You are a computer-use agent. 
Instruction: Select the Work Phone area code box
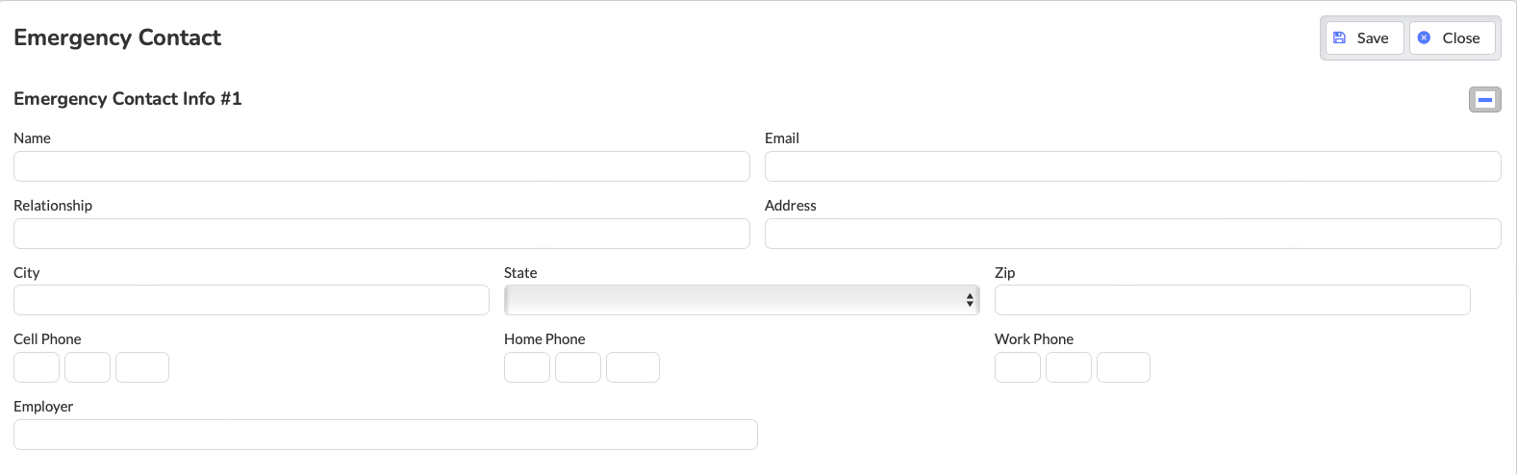[x=1018, y=367]
